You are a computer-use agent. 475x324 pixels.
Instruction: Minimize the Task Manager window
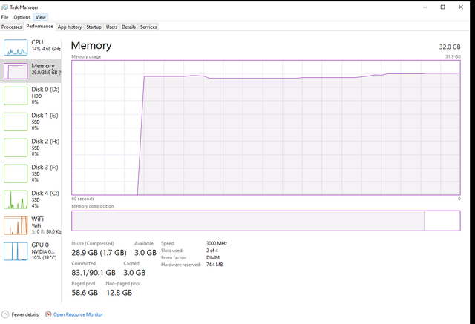[x=425, y=7]
